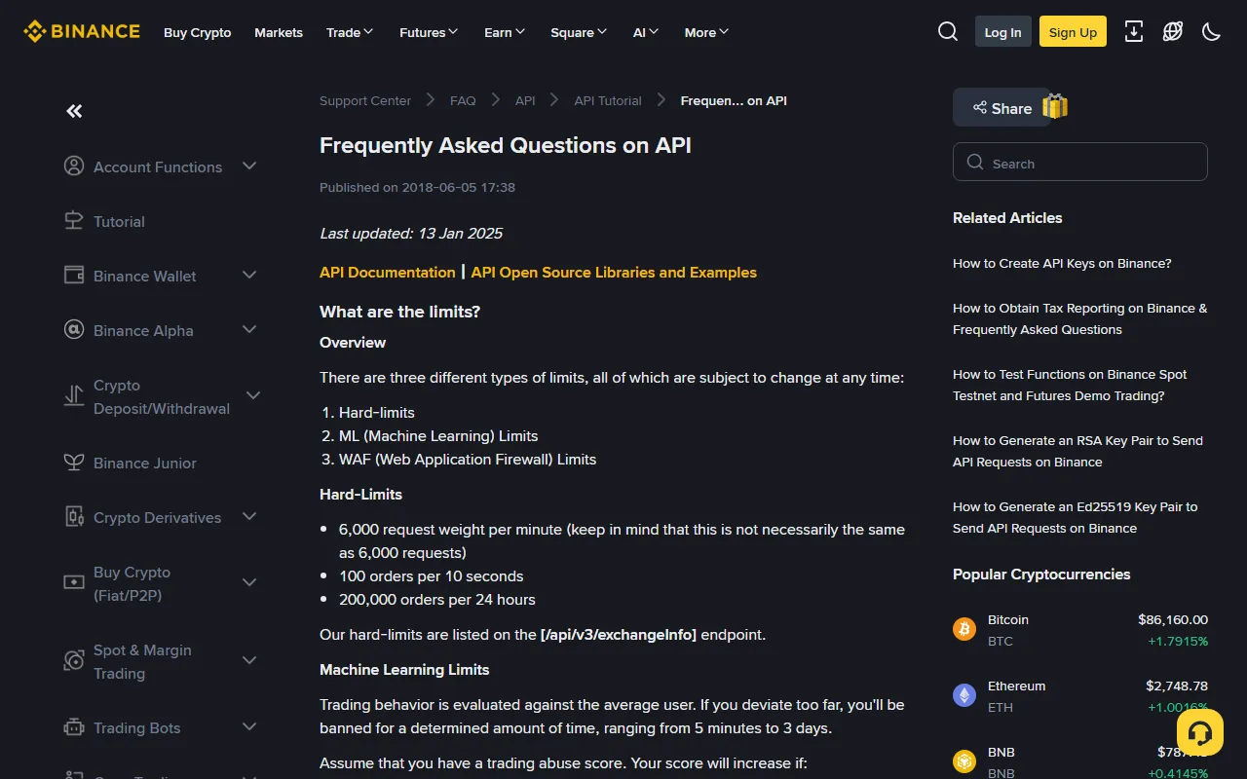1247x779 pixels.
Task: Open the More dropdown menu
Action: (x=706, y=32)
